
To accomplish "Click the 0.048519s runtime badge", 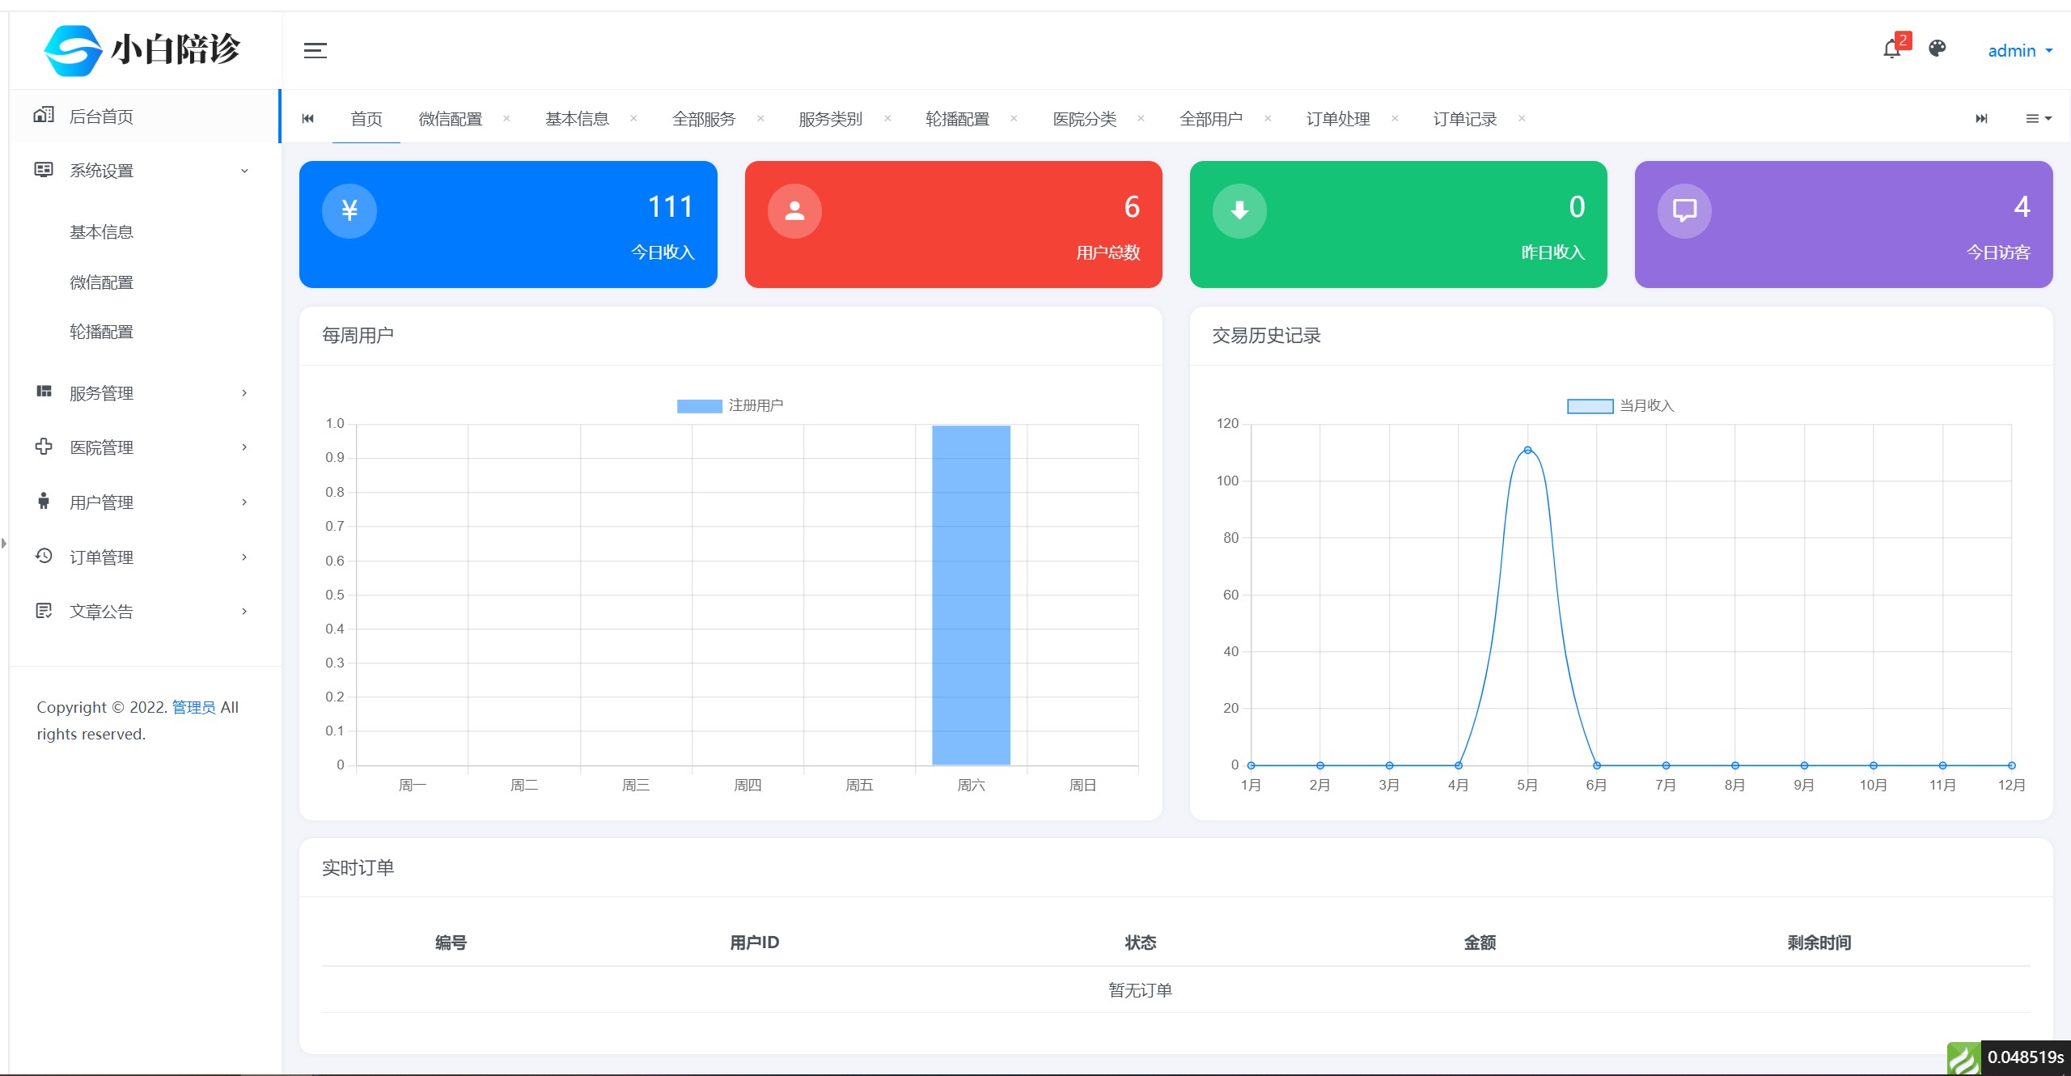I will [2026, 1057].
